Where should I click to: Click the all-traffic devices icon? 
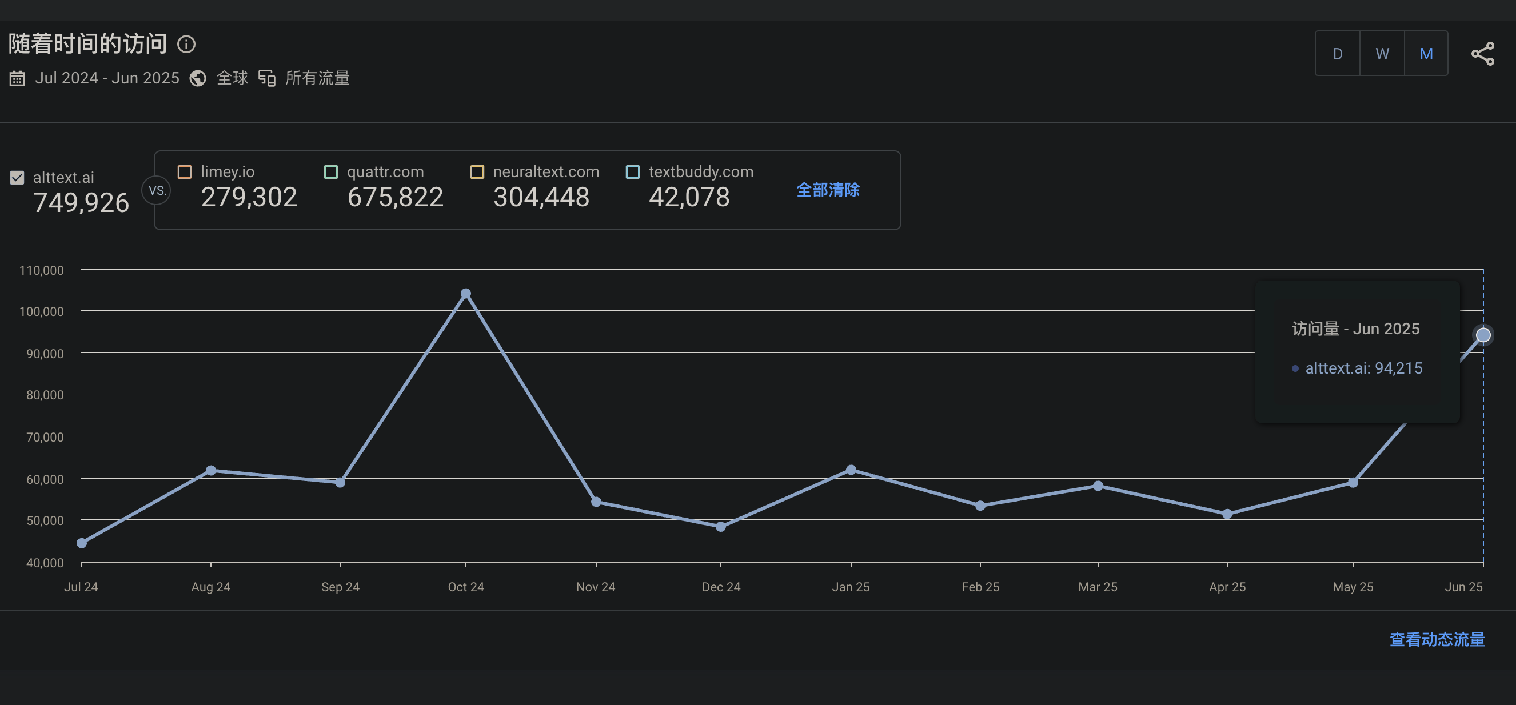pyautogui.click(x=266, y=78)
